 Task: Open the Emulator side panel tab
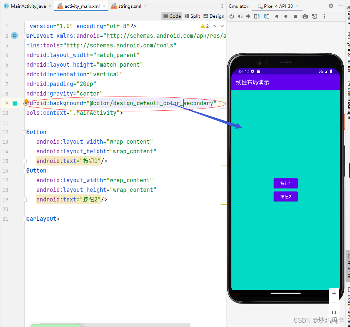[x=349, y=265]
